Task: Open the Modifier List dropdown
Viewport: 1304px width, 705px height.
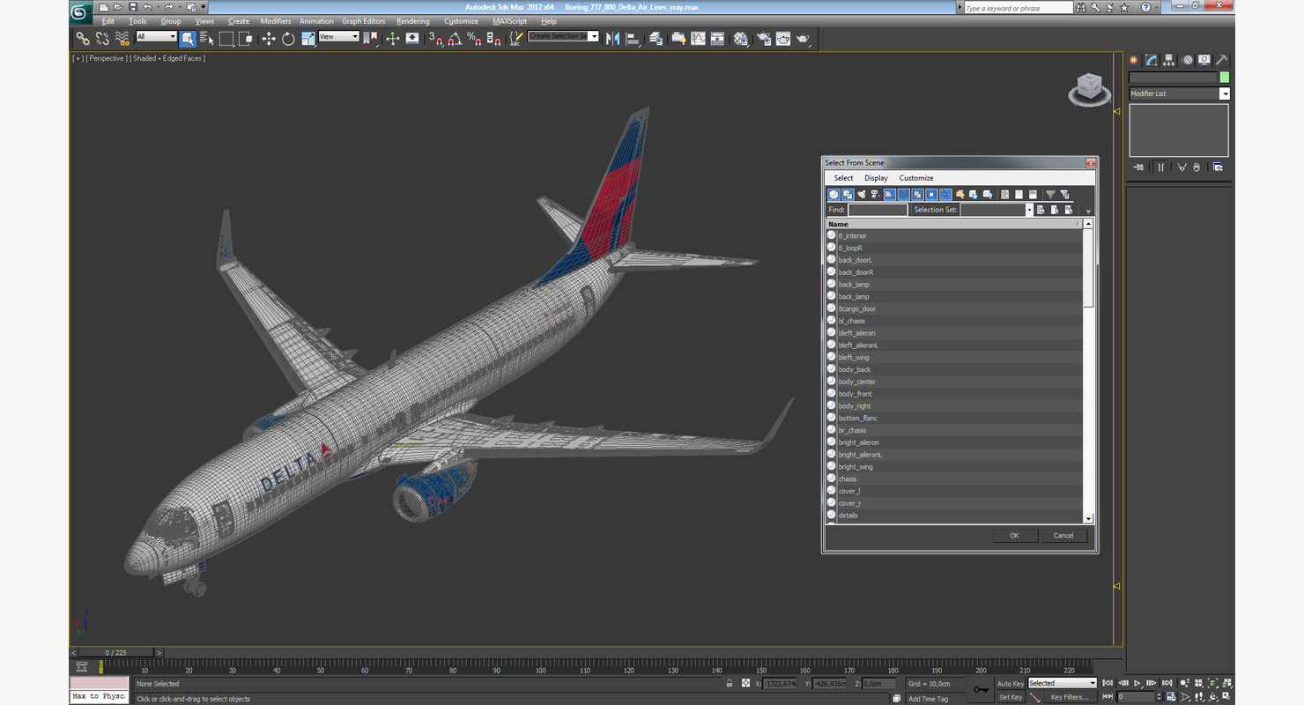Action: click(1179, 93)
